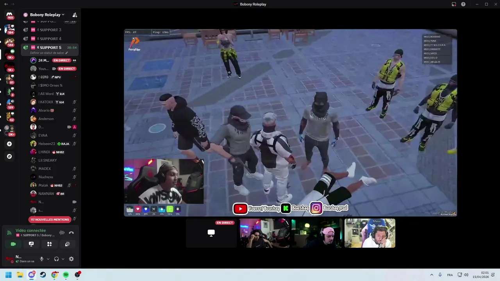
Task: Click user 'Alvario' in voice list
Action: point(54,110)
